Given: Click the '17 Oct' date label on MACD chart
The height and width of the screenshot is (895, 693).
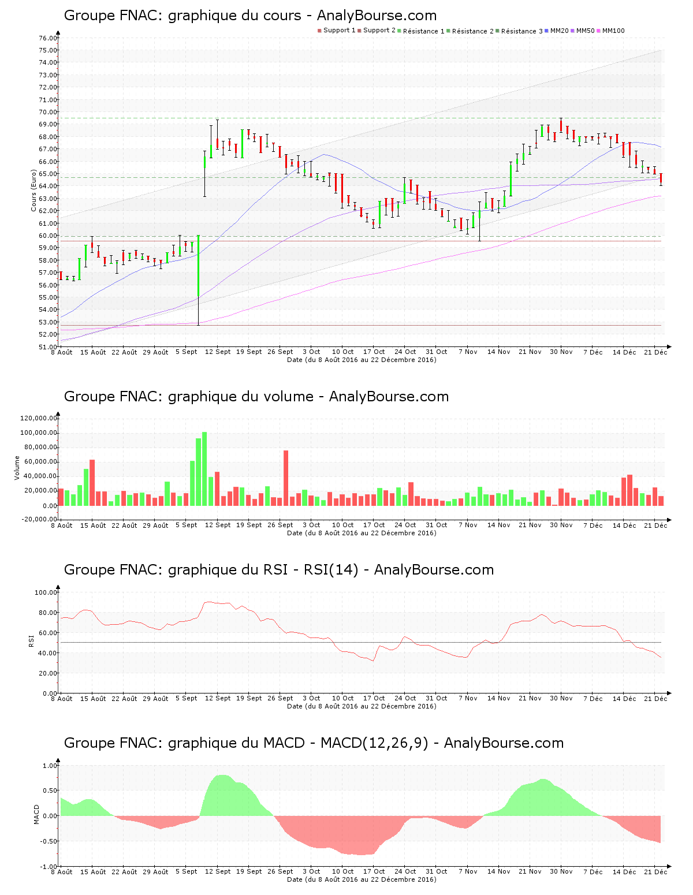Looking at the screenshot, I should click(x=374, y=872).
